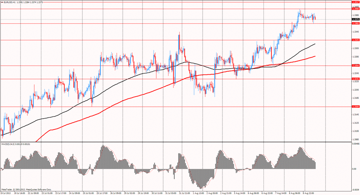Click the 30 Jul 11:00 time label
The width and height of the screenshot is (360, 195).
[x=158, y=194]
